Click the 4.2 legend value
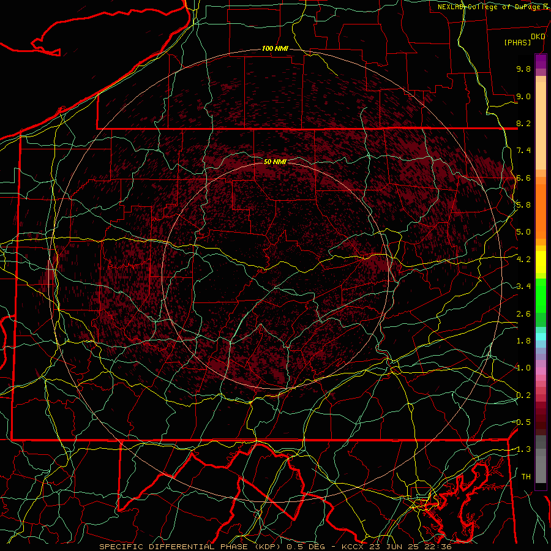 [523, 260]
